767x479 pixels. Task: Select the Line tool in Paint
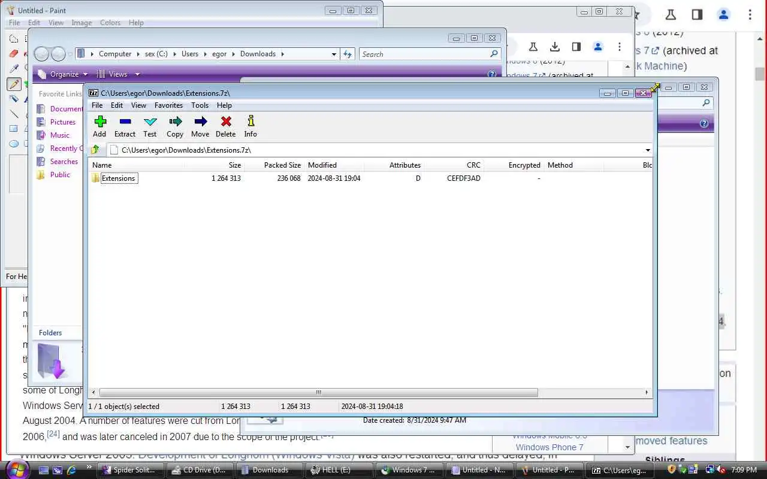click(x=14, y=114)
